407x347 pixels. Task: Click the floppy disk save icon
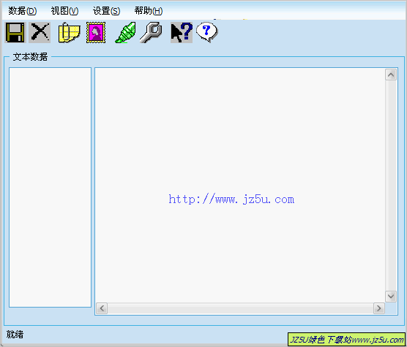click(15, 32)
